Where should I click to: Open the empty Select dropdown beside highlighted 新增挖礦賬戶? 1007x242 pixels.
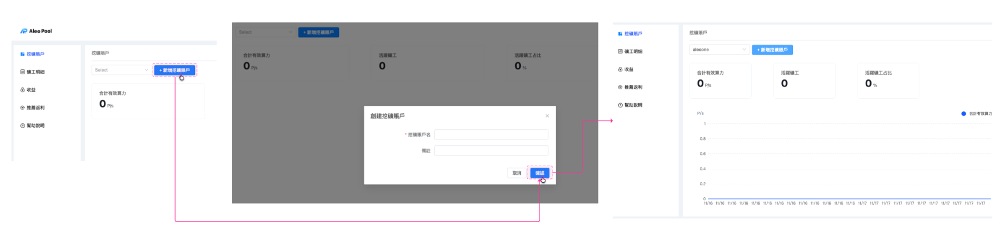(x=122, y=70)
